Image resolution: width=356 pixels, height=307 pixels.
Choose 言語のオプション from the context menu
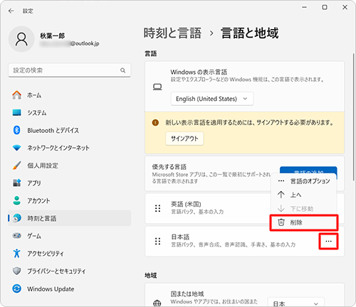pyautogui.click(x=304, y=181)
